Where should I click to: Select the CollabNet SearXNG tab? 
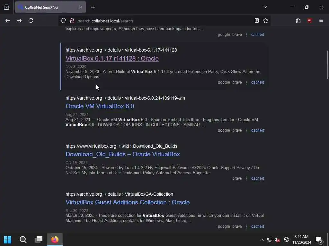pos(50,7)
